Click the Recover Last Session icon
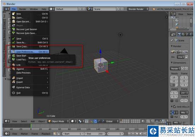The height and width of the screenshot is (137, 195). coord(13,29)
